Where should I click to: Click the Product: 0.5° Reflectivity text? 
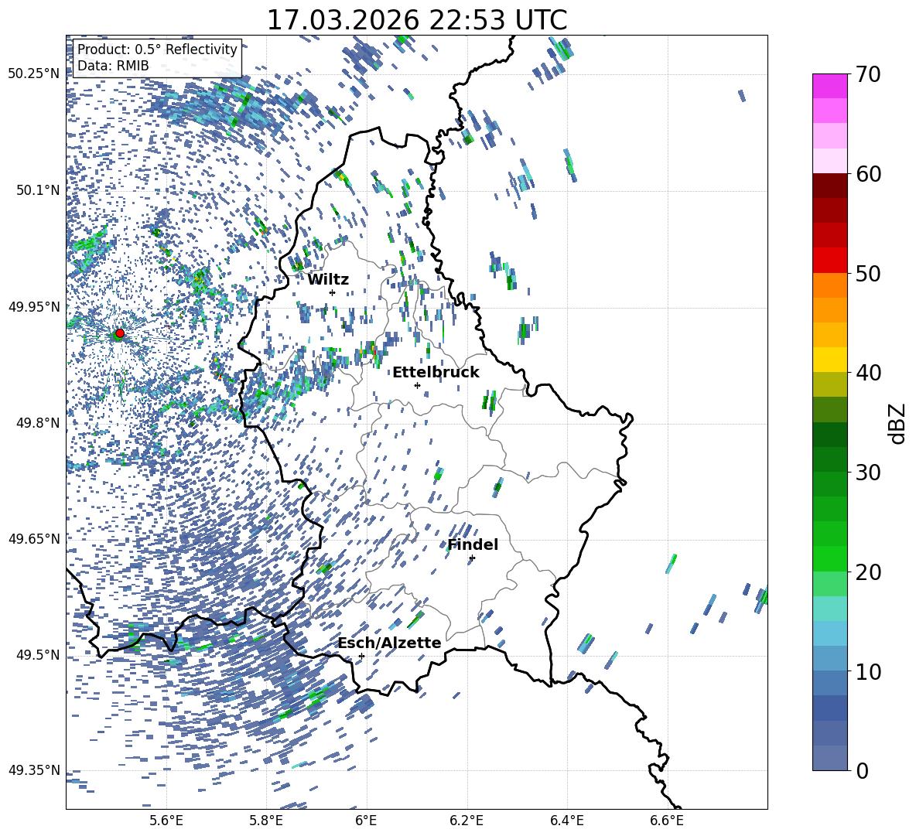coord(157,49)
